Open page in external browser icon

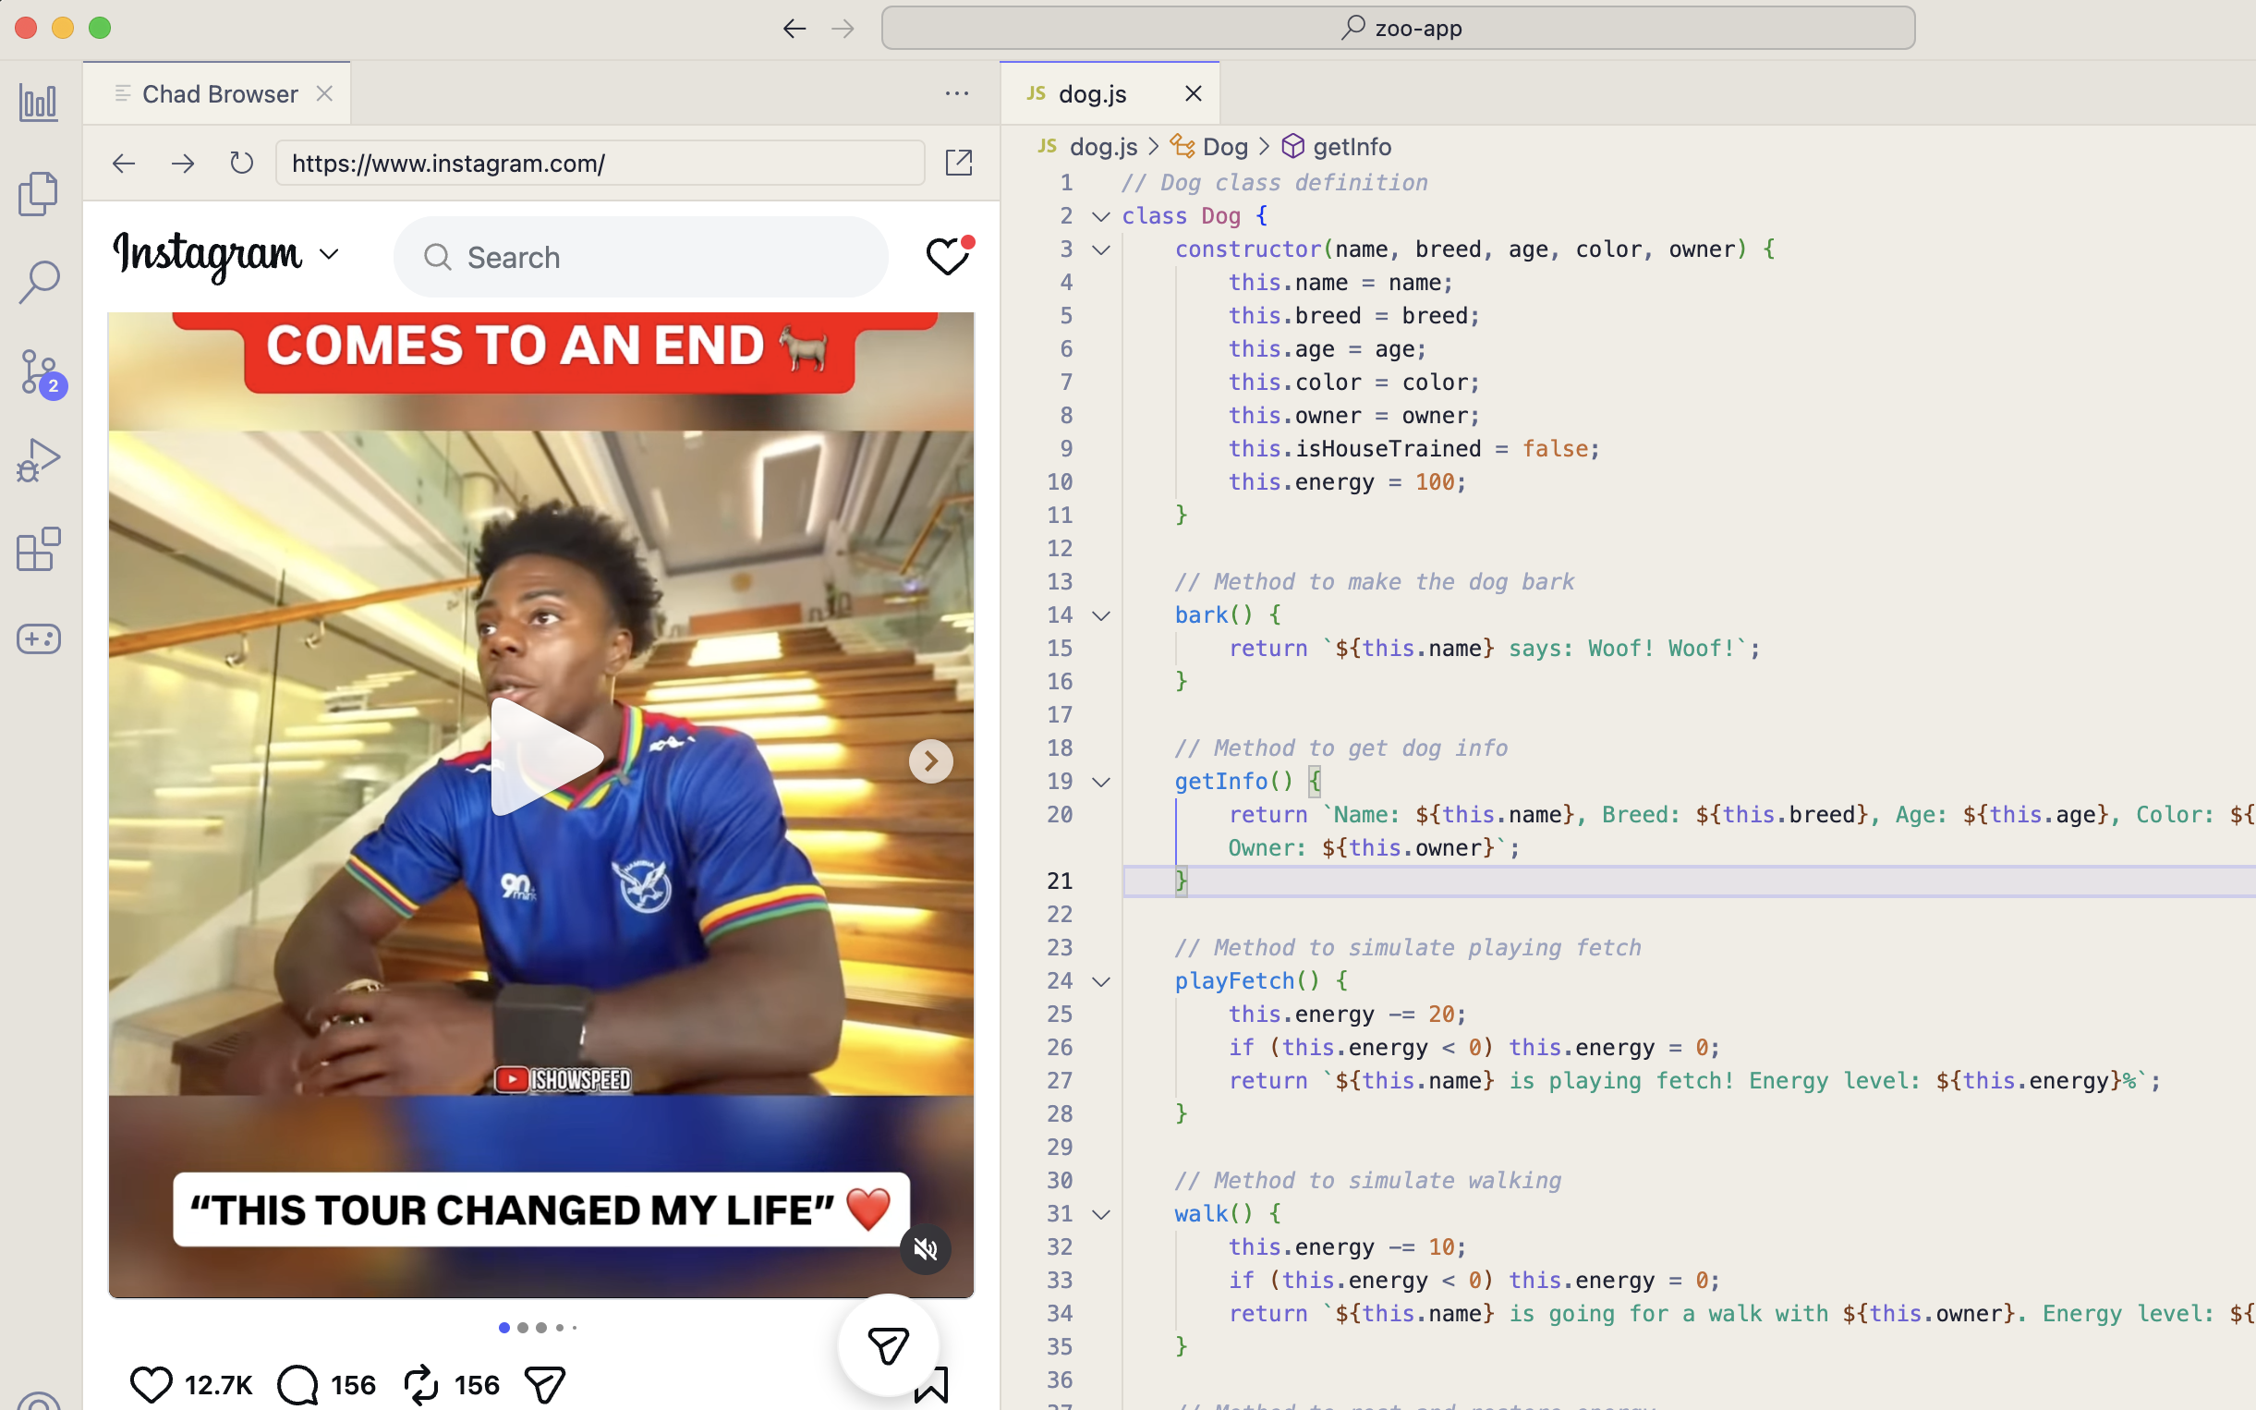958,164
